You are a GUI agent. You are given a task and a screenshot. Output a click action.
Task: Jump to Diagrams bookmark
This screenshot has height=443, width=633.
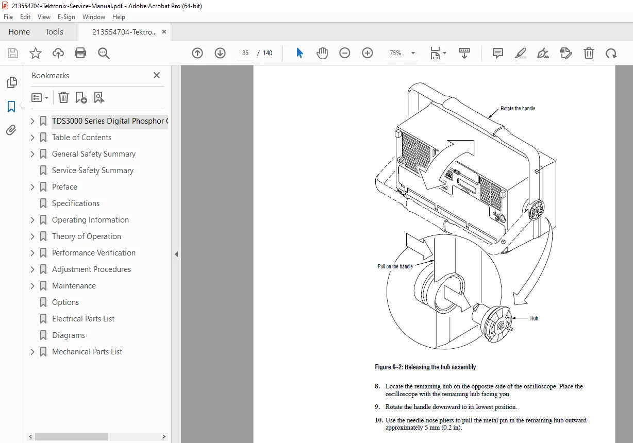point(69,335)
